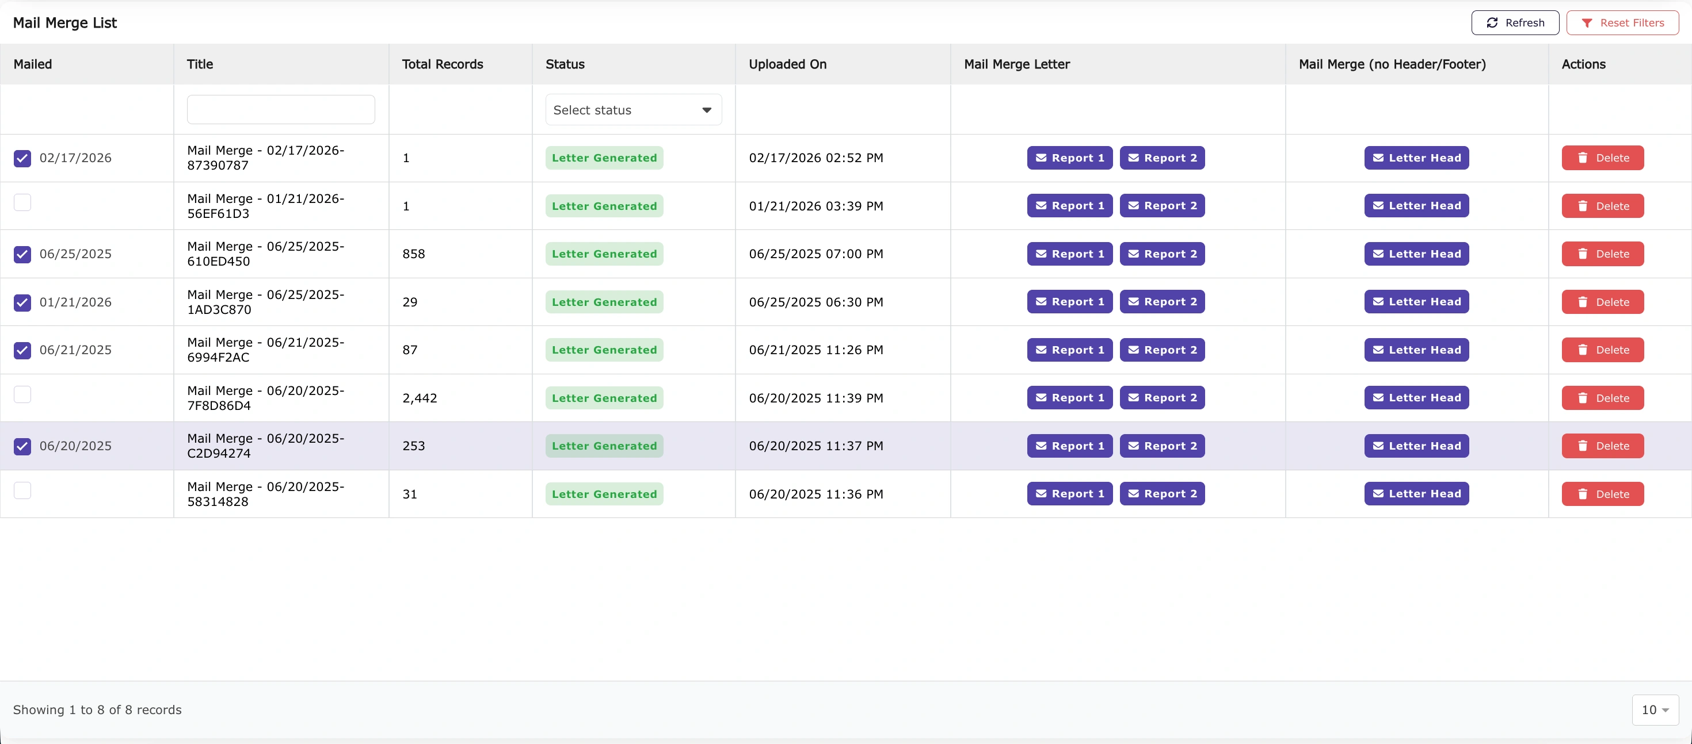Open the Select status dropdown

(632, 110)
